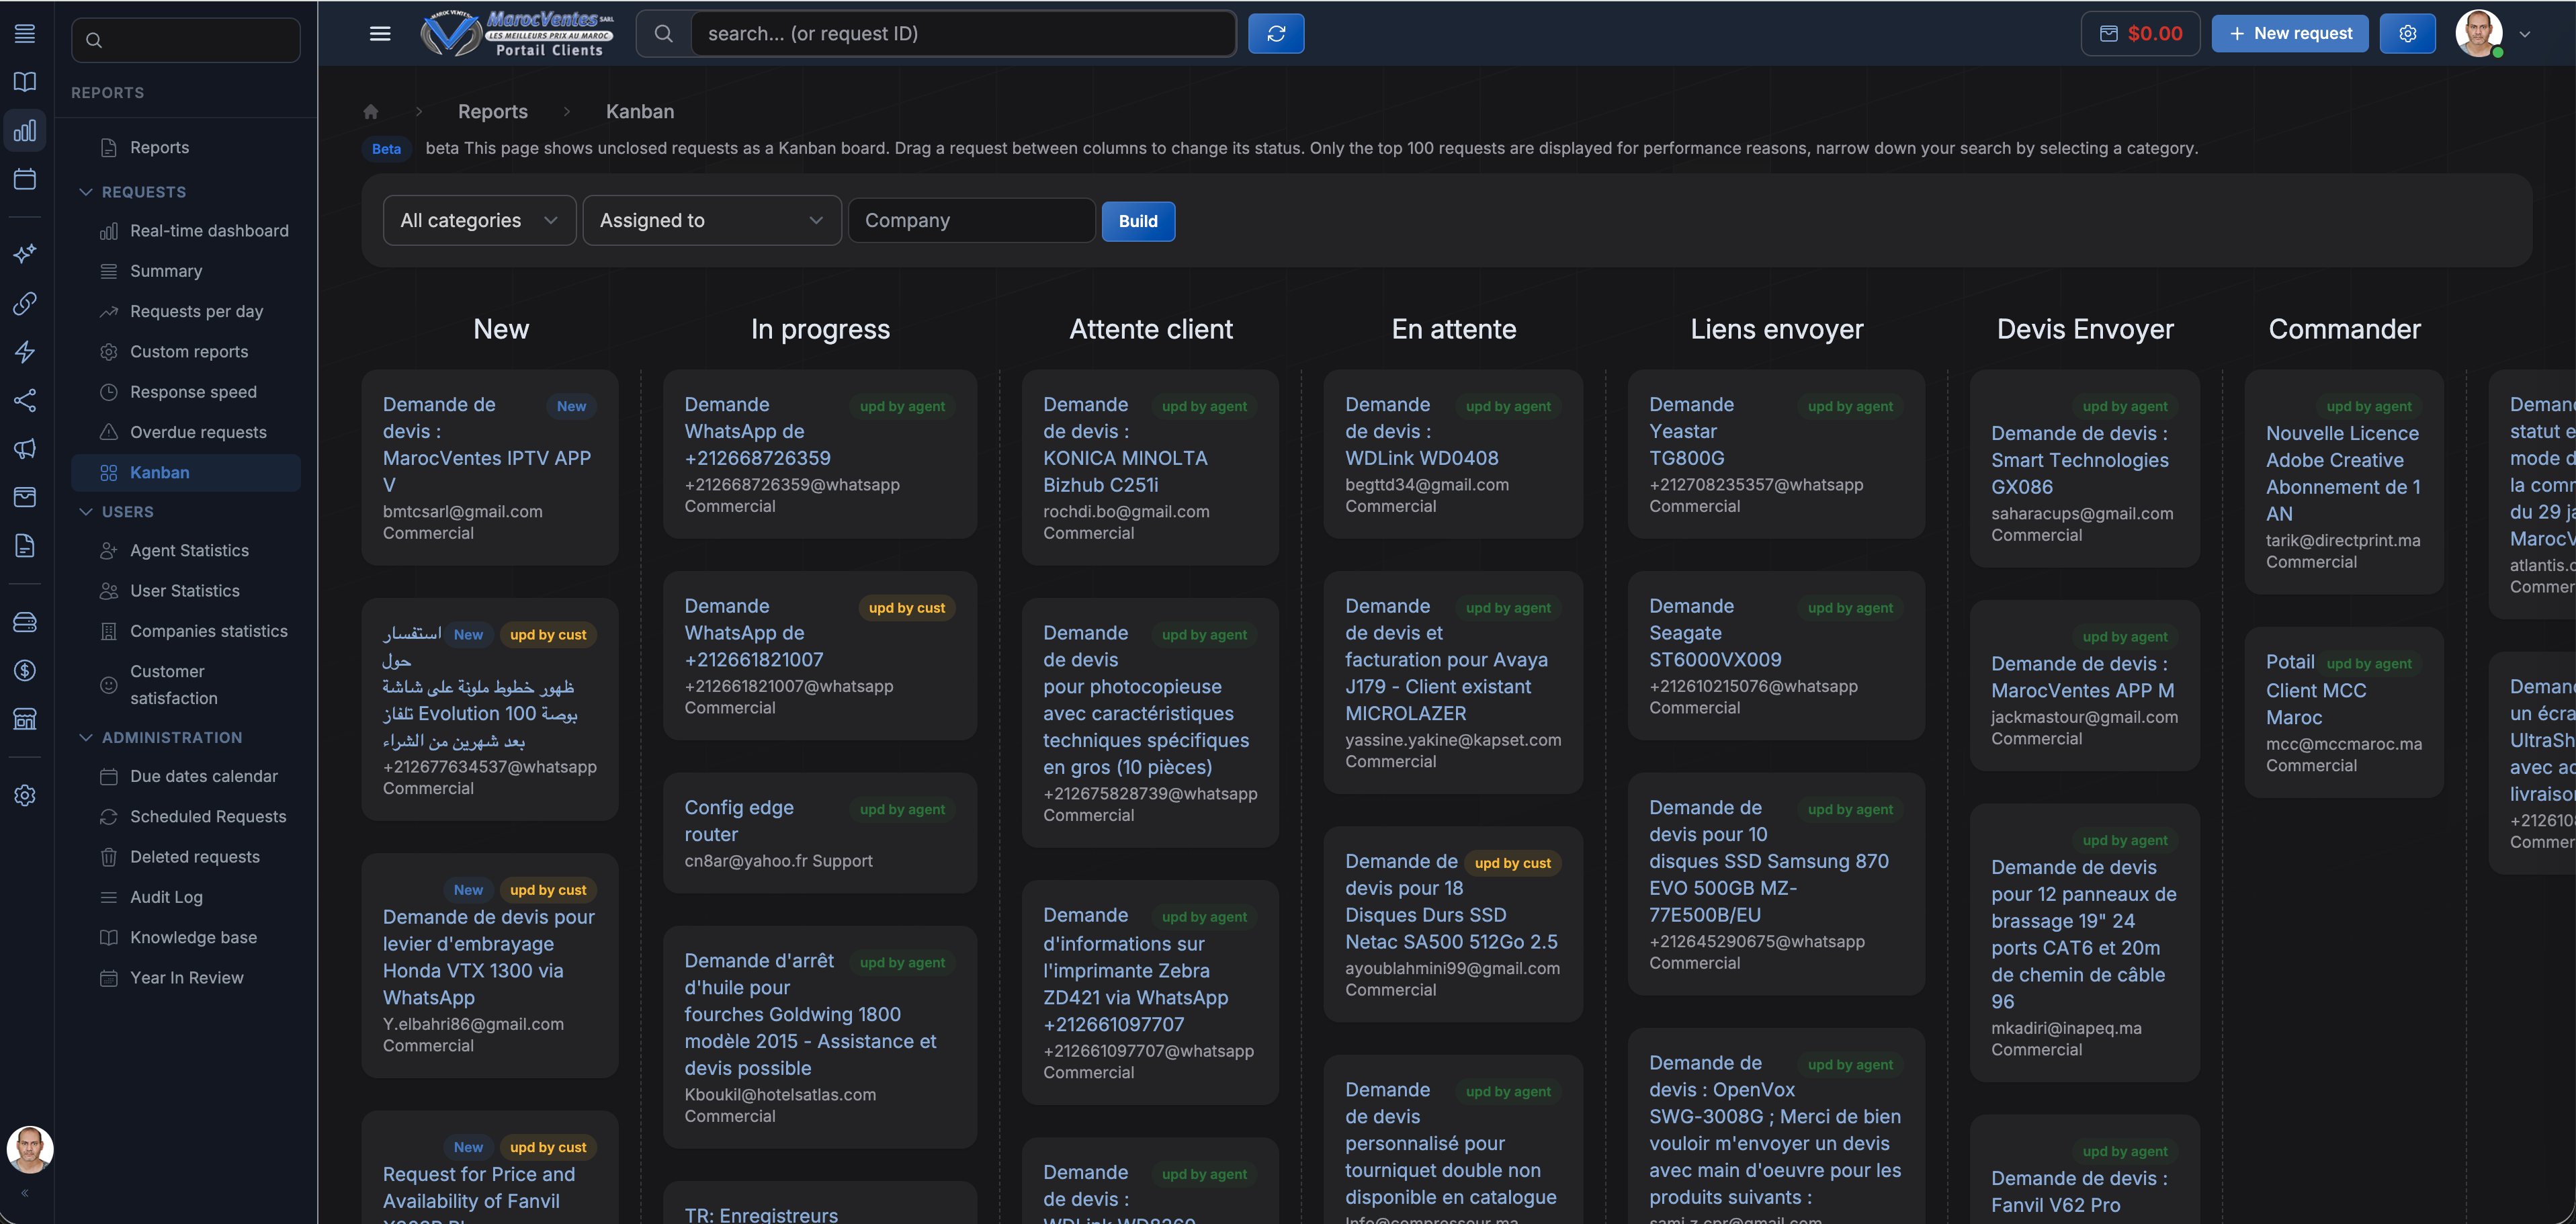Click the dollar sign billing icon in the sidebar
This screenshot has height=1224, width=2576.
click(x=25, y=670)
